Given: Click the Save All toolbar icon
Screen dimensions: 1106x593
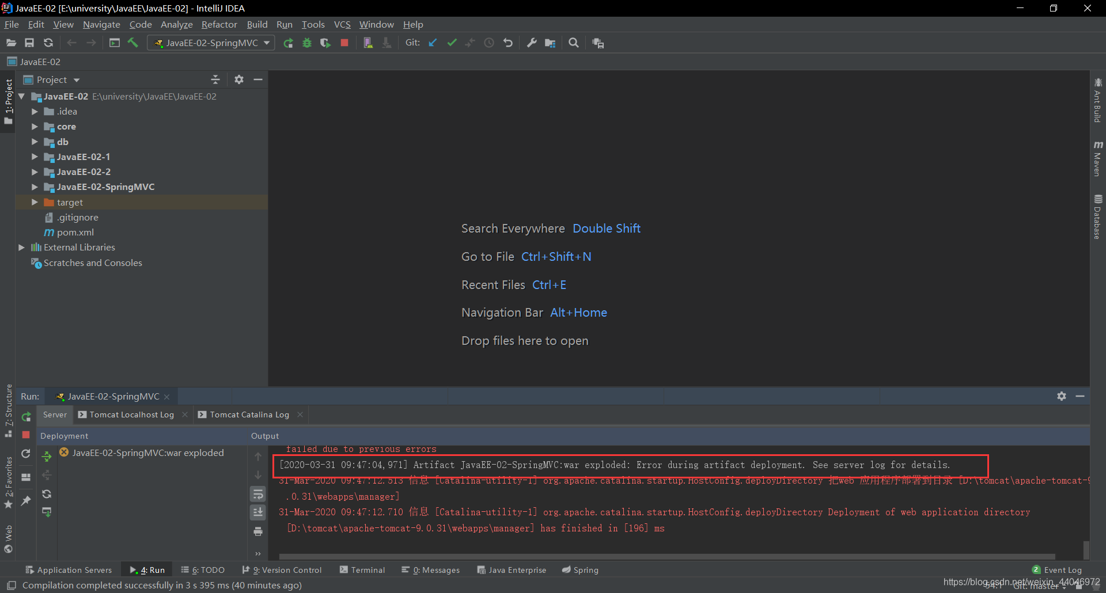Looking at the screenshot, I should point(29,43).
